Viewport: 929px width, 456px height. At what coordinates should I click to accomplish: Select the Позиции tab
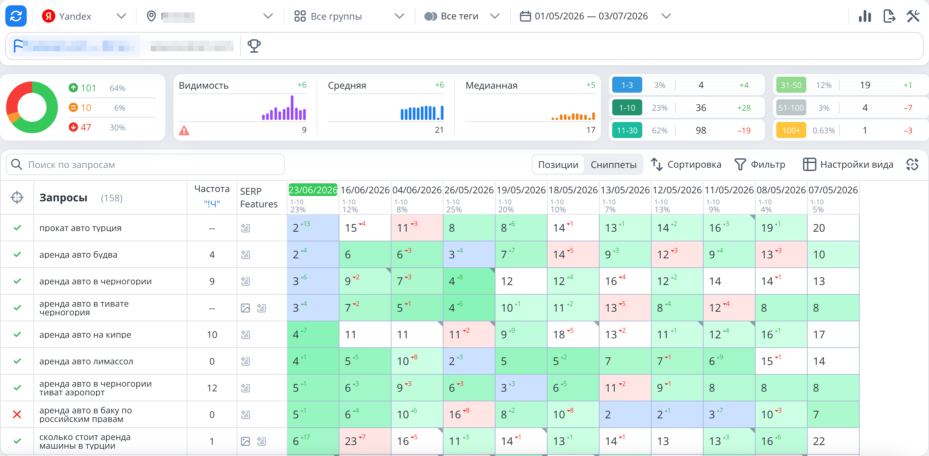coord(558,165)
